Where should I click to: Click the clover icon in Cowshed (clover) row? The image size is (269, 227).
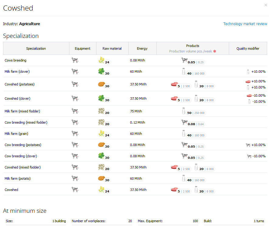[x=101, y=98]
